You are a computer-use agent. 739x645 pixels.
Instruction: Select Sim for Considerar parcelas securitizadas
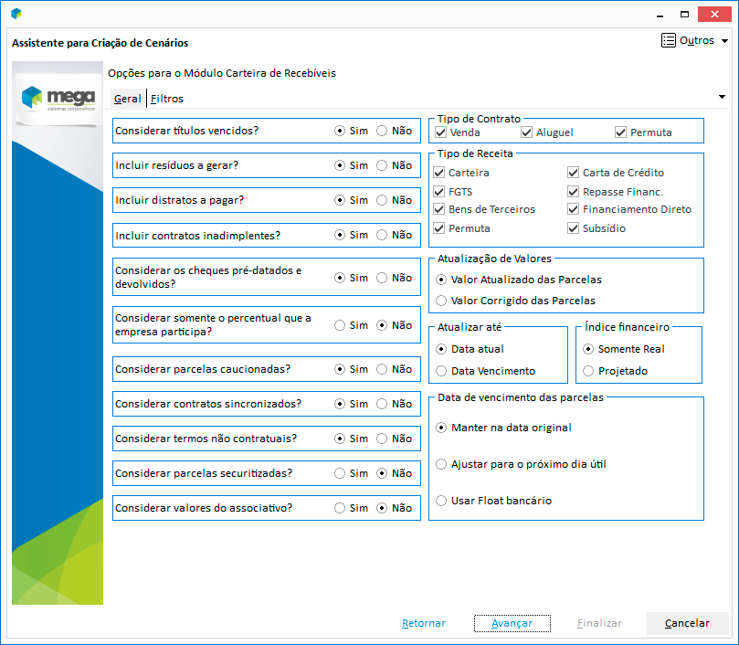[x=340, y=473]
